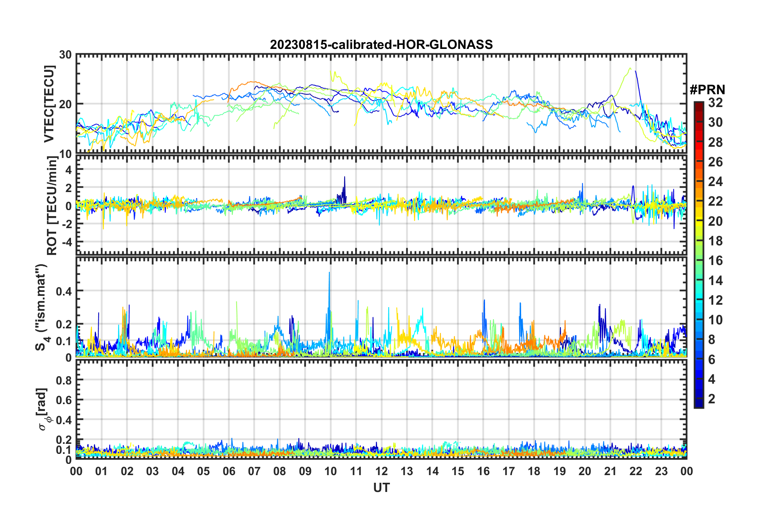This screenshot has height=510, width=763.
Task: Click colorbar tick label 10
Action: [x=715, y=320]
